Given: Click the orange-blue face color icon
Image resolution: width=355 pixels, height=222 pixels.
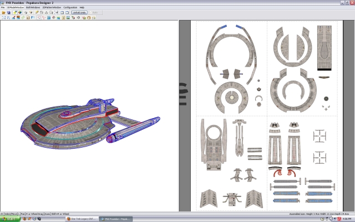Looking at the screenshot, I should click(x=18, y=17).
